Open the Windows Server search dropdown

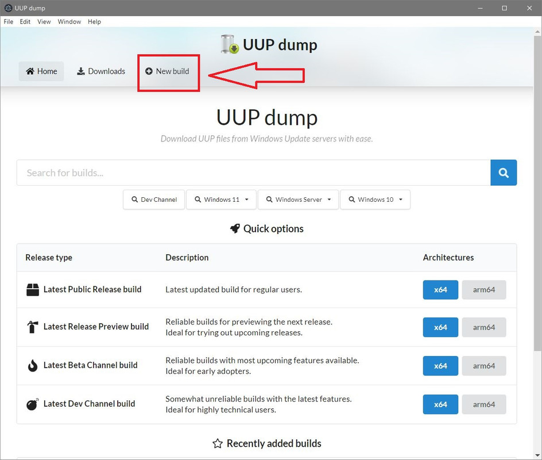(299, 200)
